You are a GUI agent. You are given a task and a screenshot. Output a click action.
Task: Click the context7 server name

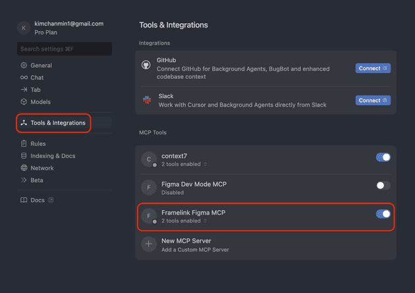174,156
